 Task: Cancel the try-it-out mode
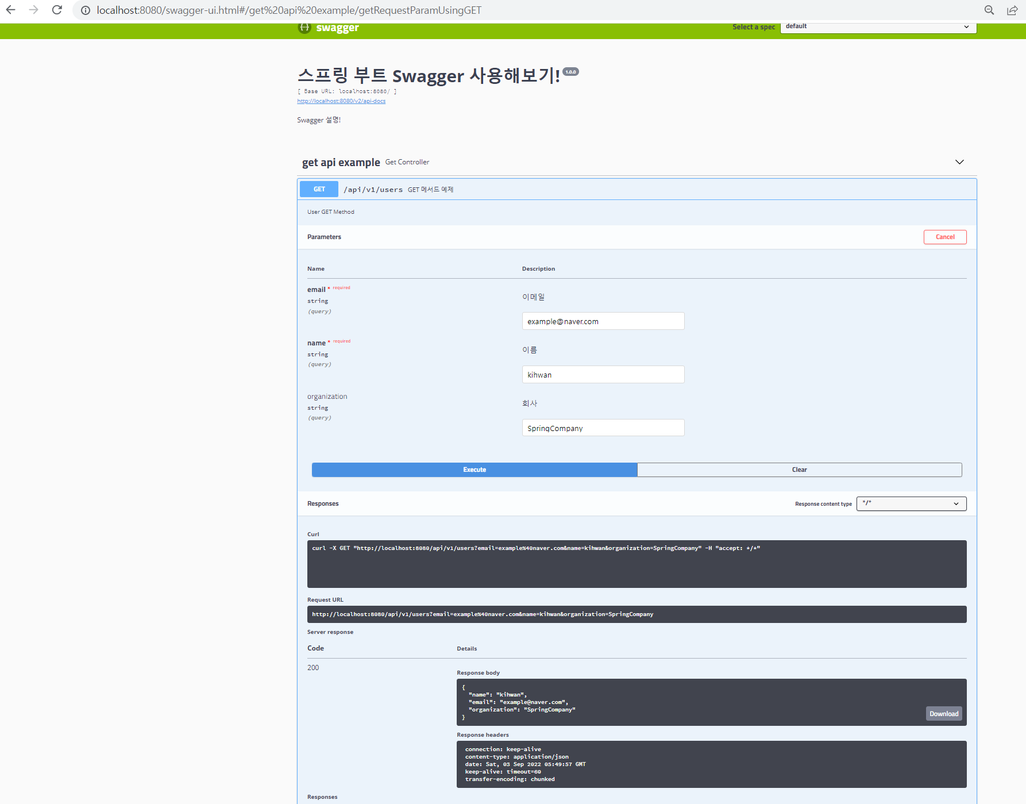945,237
